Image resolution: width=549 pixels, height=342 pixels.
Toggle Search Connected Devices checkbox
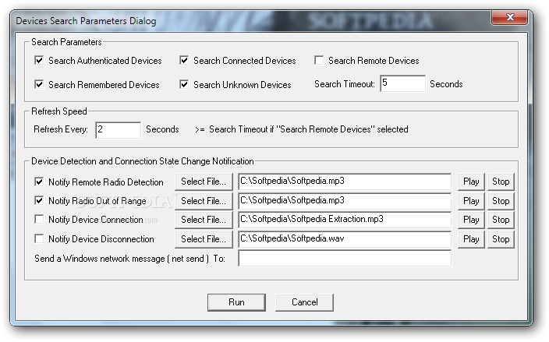pos(184,61)
